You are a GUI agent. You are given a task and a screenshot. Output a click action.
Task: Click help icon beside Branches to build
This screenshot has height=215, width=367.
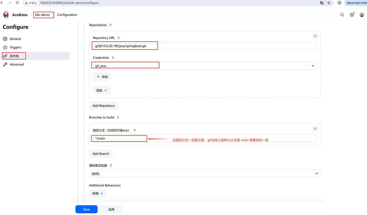(x=118, y=118)
